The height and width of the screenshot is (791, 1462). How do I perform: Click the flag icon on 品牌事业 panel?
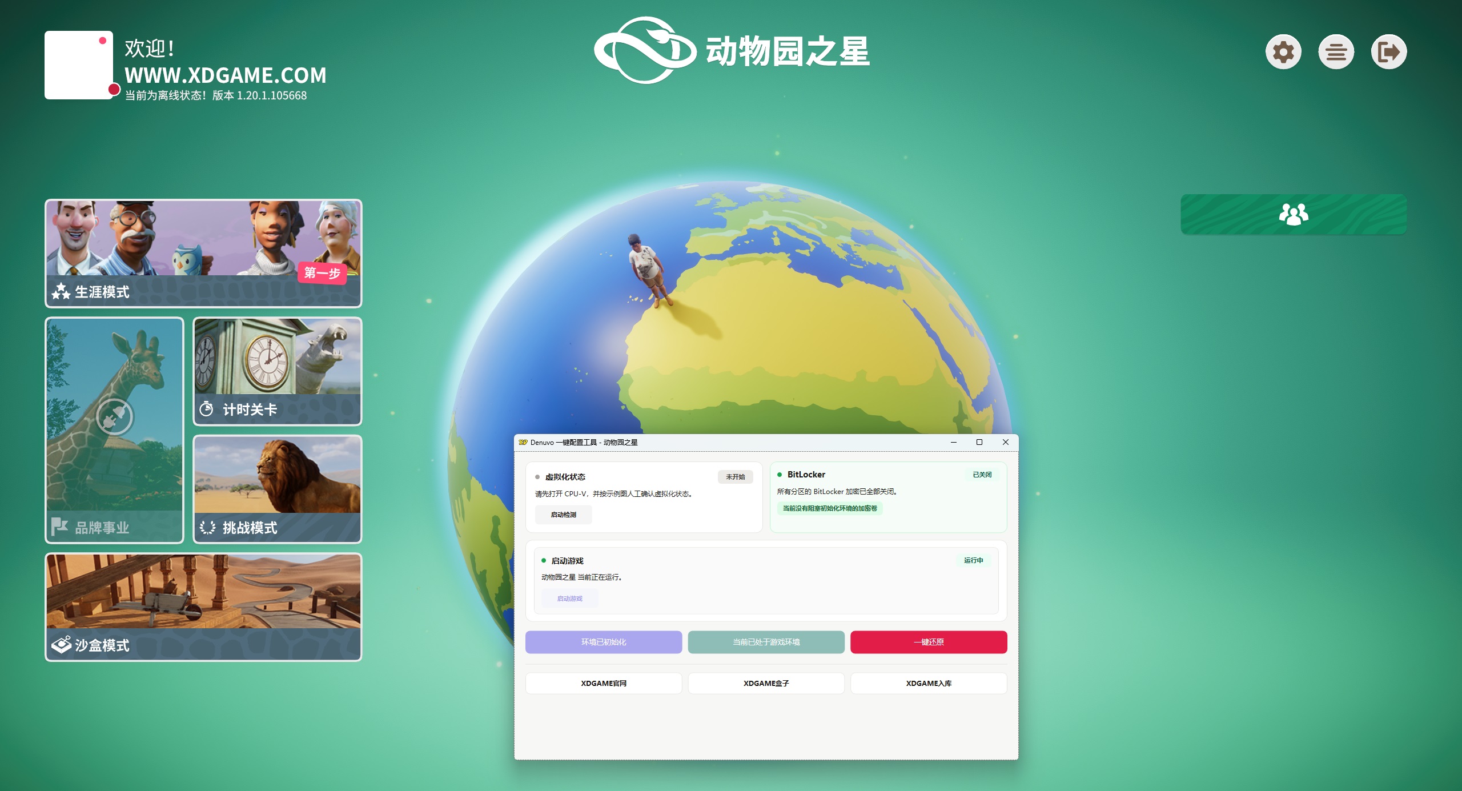(x=60, y=528)
